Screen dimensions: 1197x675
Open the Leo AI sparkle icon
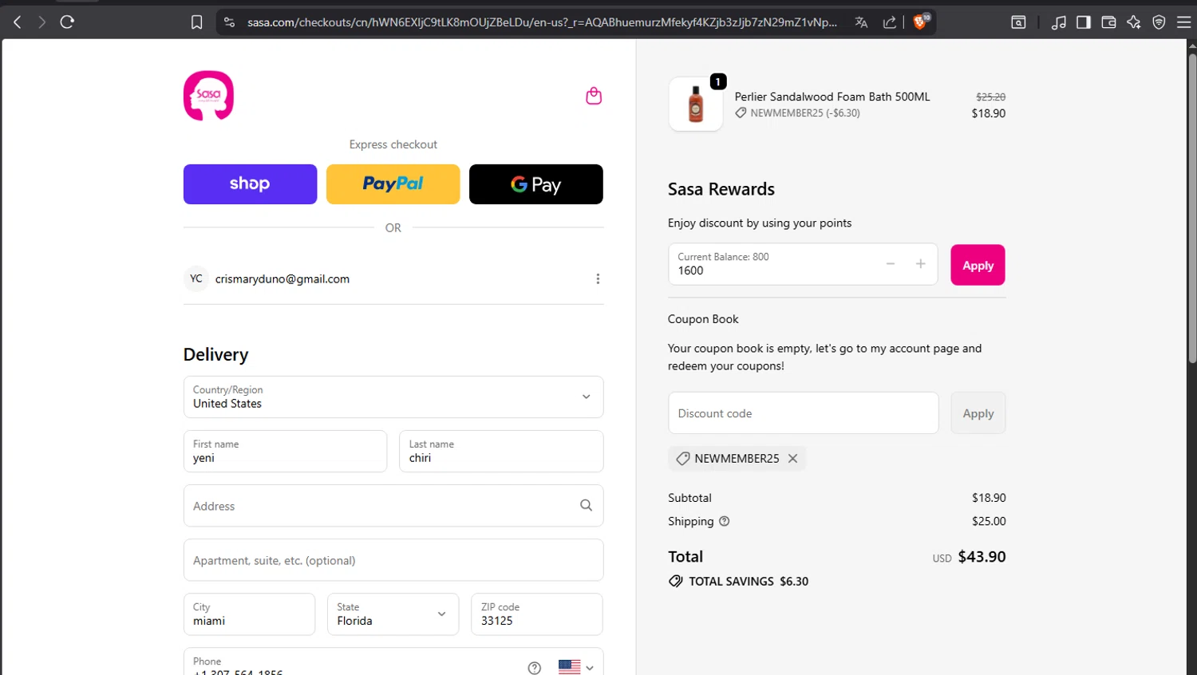click(1134, 22)
